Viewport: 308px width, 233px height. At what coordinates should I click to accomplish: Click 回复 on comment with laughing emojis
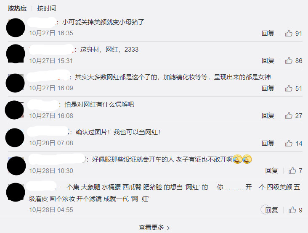pos(271,171)
